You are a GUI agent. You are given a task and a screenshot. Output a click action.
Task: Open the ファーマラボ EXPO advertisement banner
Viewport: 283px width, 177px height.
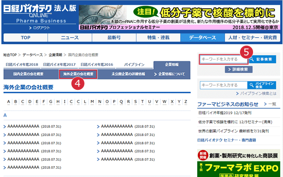239,163
